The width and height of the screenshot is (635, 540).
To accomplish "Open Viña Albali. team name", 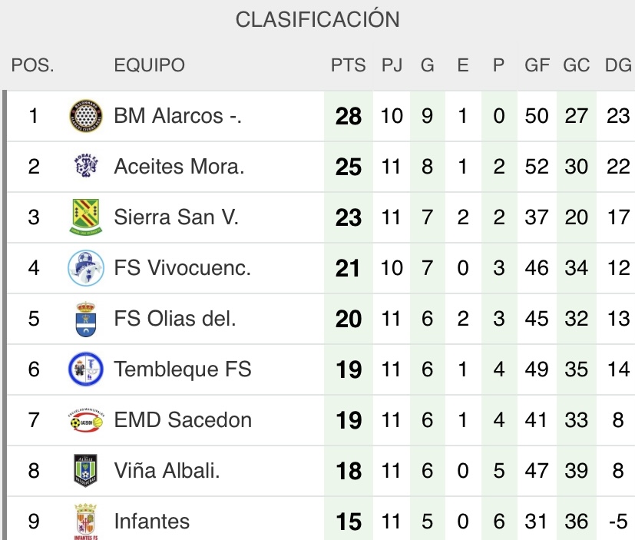I will tap(167, 471).
